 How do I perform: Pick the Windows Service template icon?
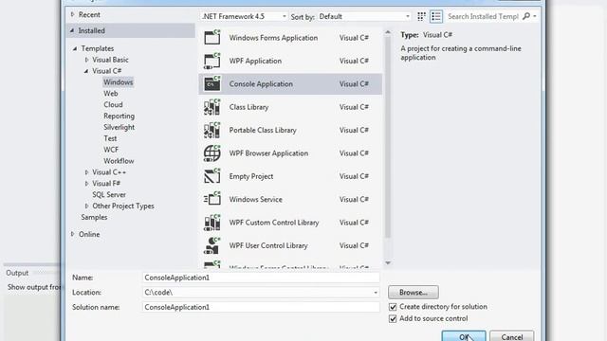(212, 199)
